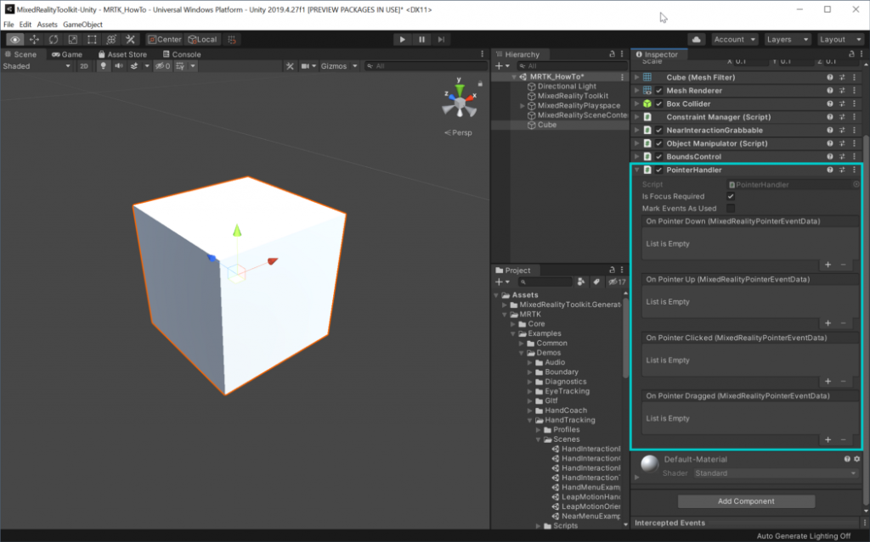This screenshot has height=542, width=870.
Task: Collapse the Box Collider component
Action: coord(636,103)
